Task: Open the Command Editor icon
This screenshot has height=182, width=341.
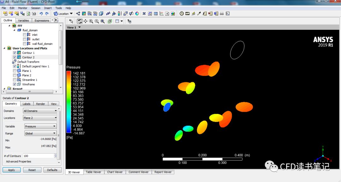Action: (227, 14)
